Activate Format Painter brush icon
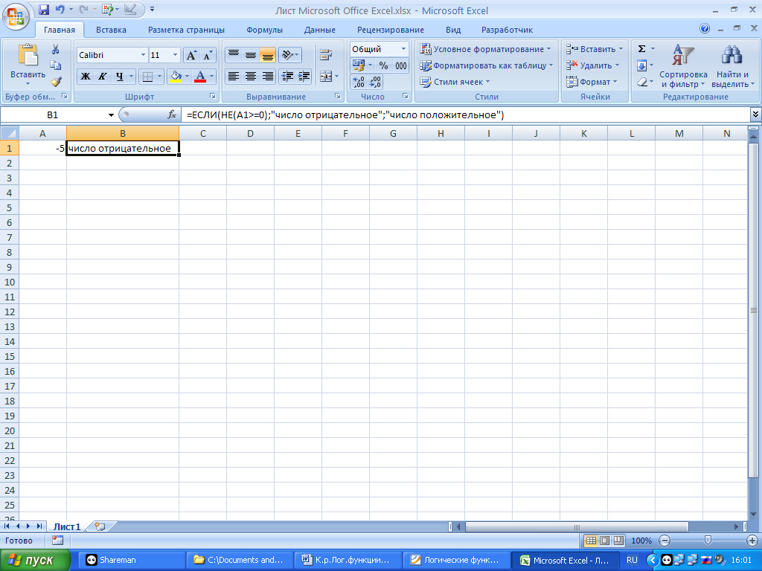762x571 pixels. coord(55,81)
